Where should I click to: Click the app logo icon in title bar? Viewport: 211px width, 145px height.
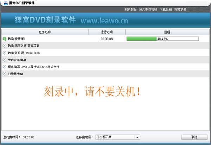(x=6, y=3)
